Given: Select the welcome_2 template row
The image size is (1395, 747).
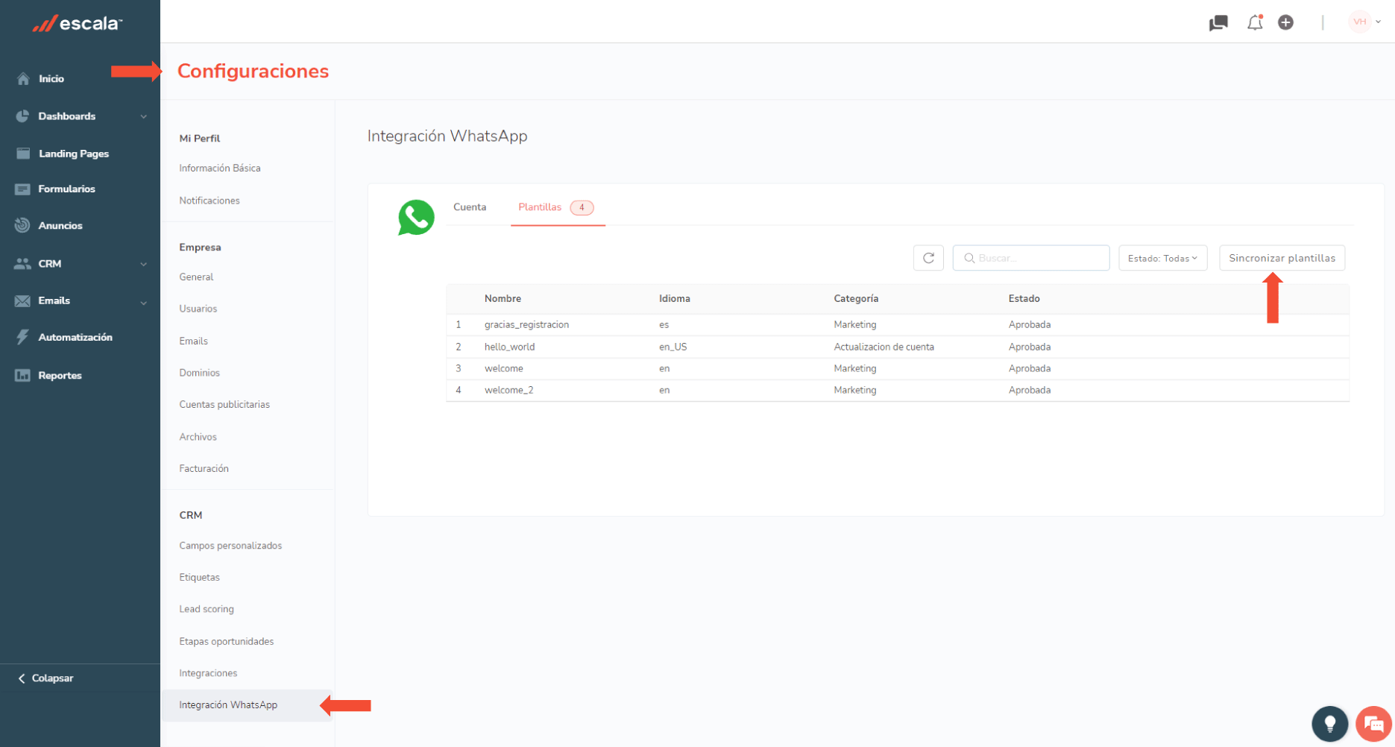Looking at the screenshot, I should [x=898, y=391].
